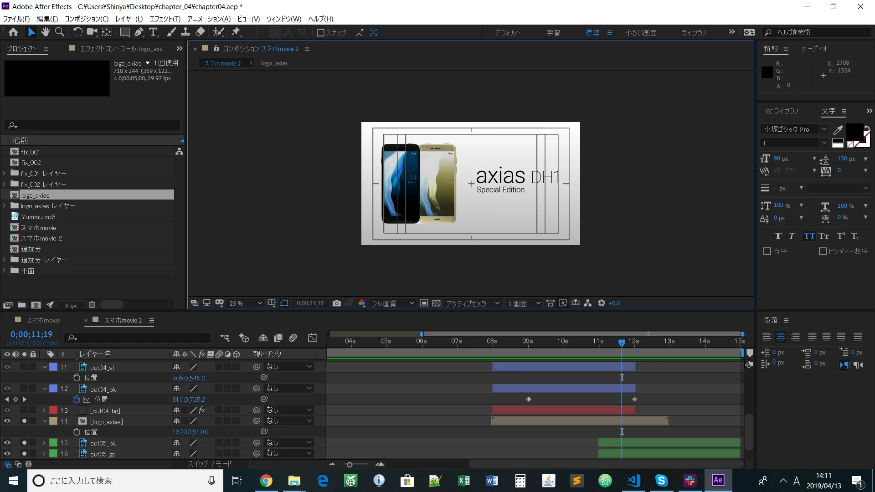This screenshot has width=875, height=492.
Task: Expand the 追加分 レイヤー folder
Action: click(x=4, y=260)
